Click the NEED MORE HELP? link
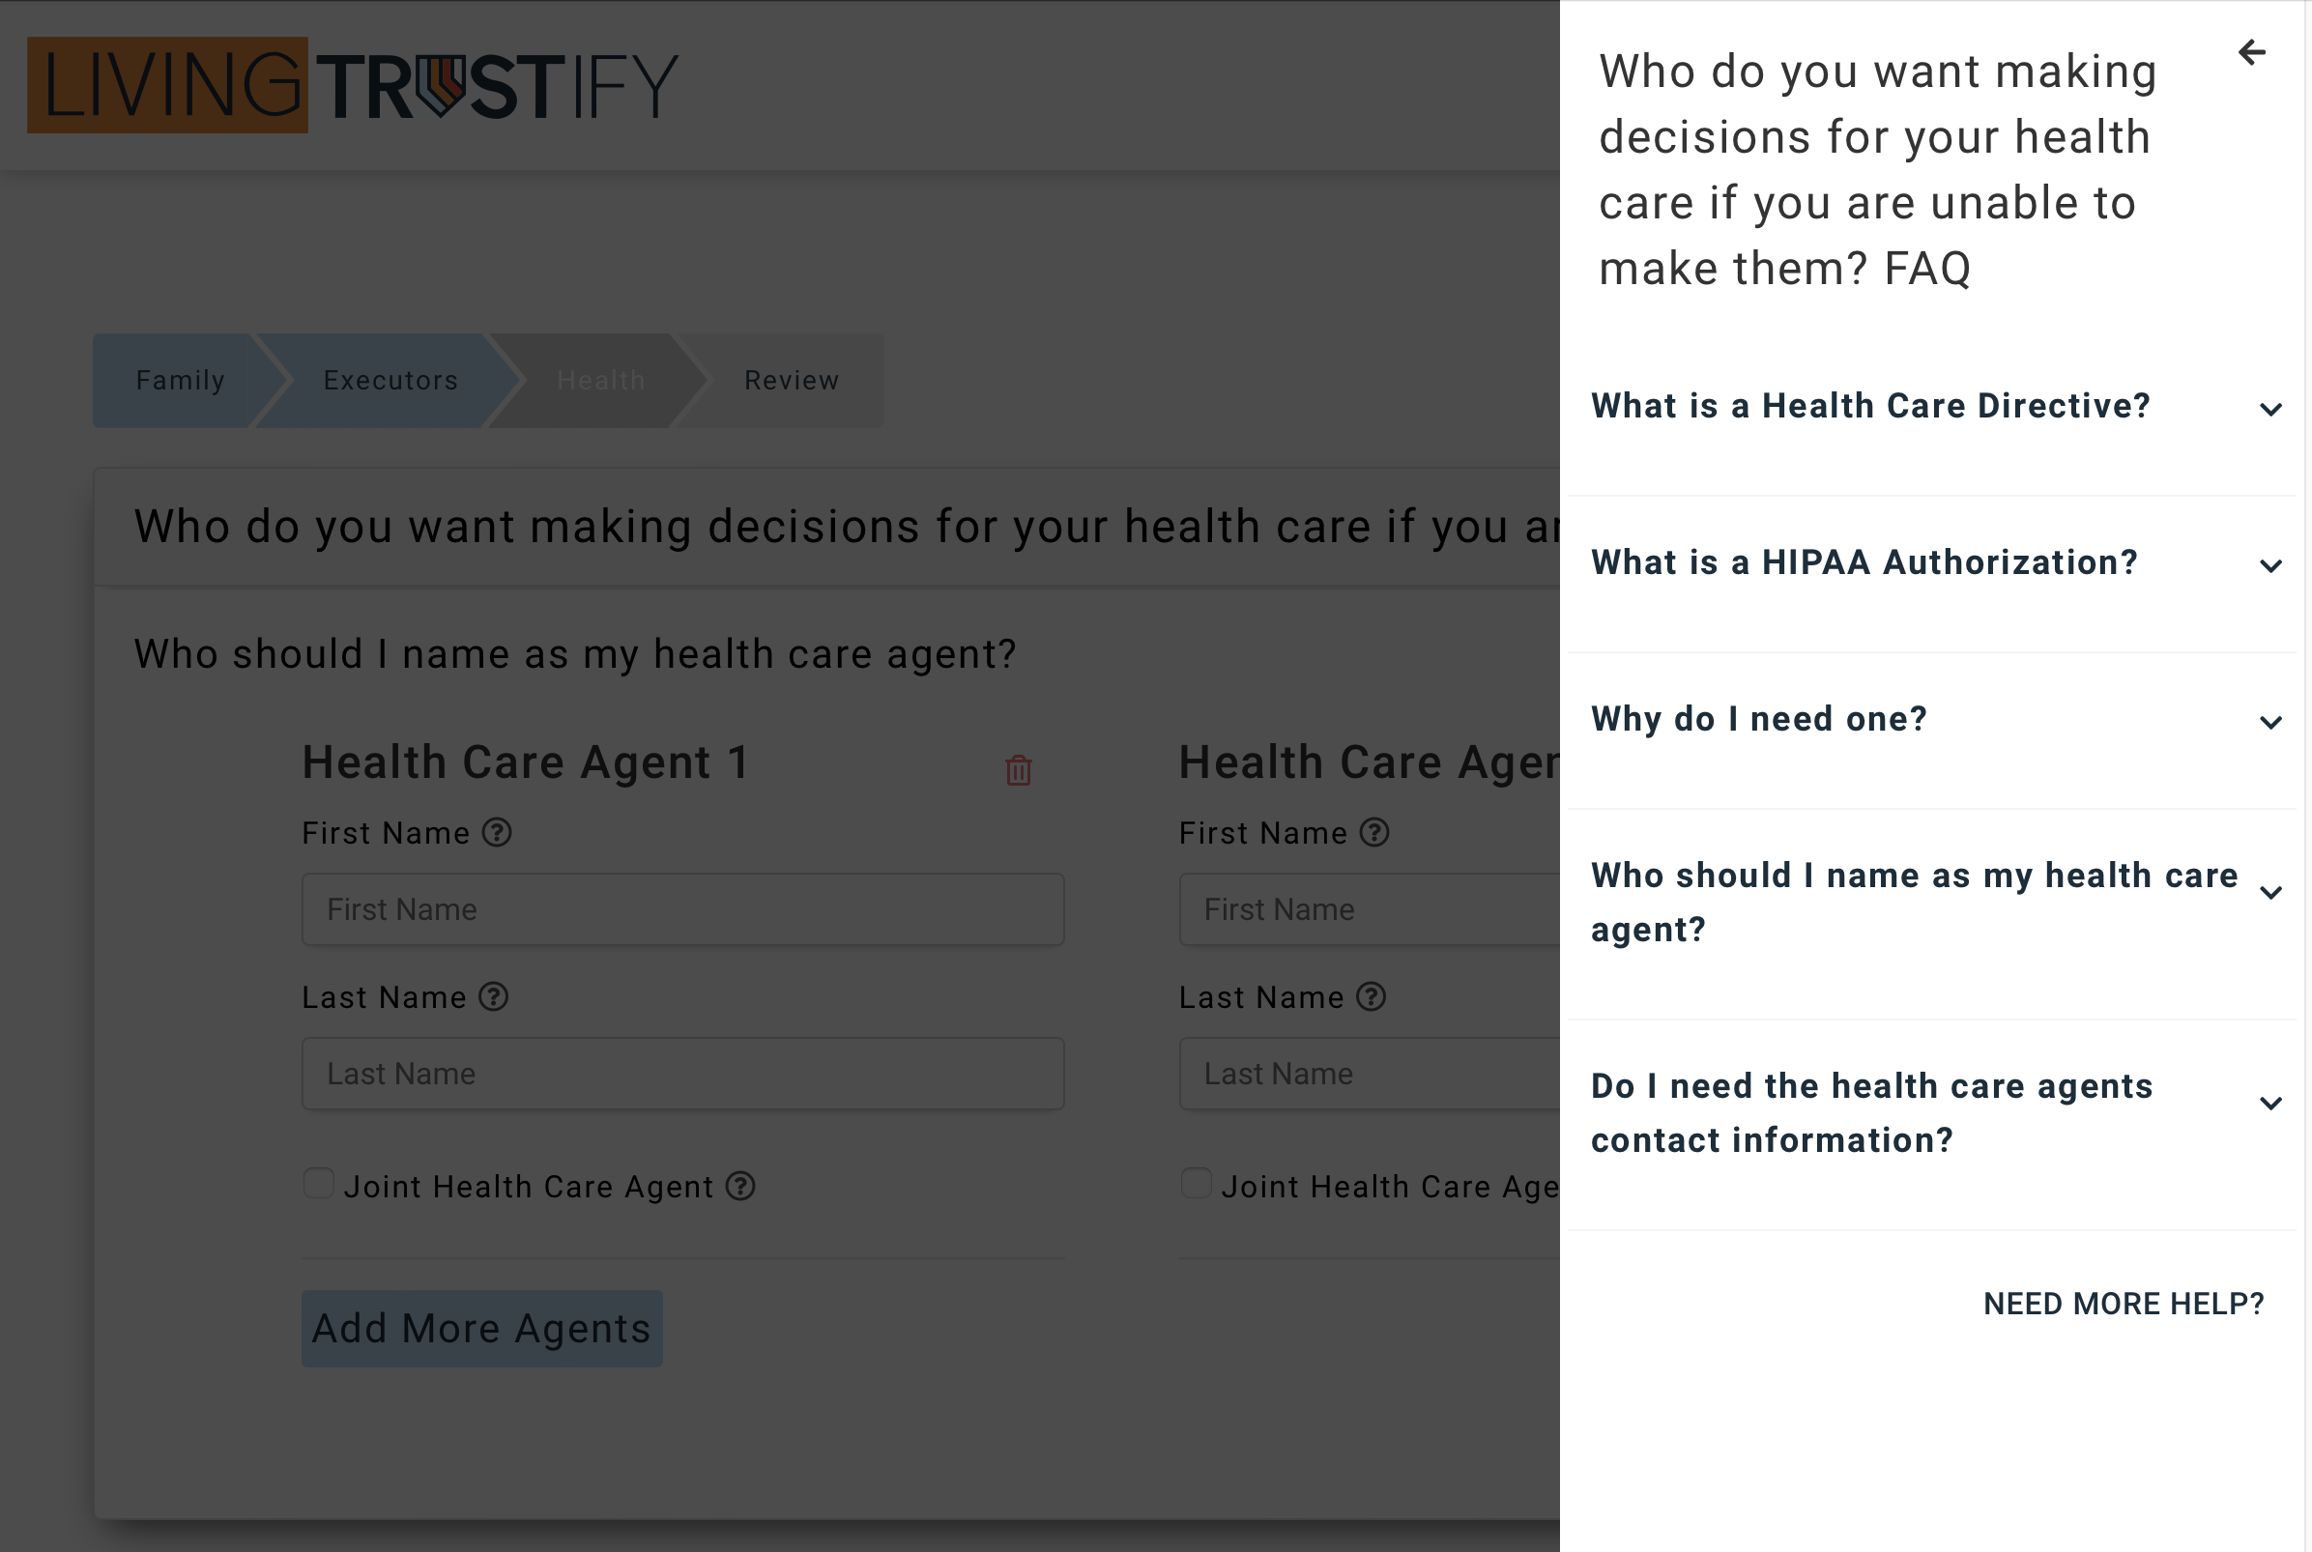 [2122, 1305]
